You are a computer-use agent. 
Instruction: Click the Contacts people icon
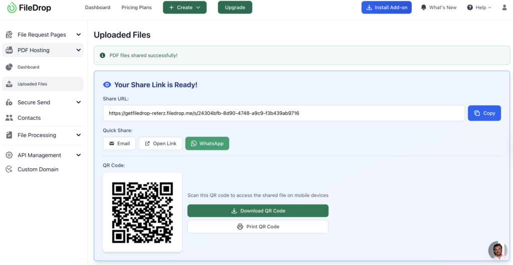[9, 118]
